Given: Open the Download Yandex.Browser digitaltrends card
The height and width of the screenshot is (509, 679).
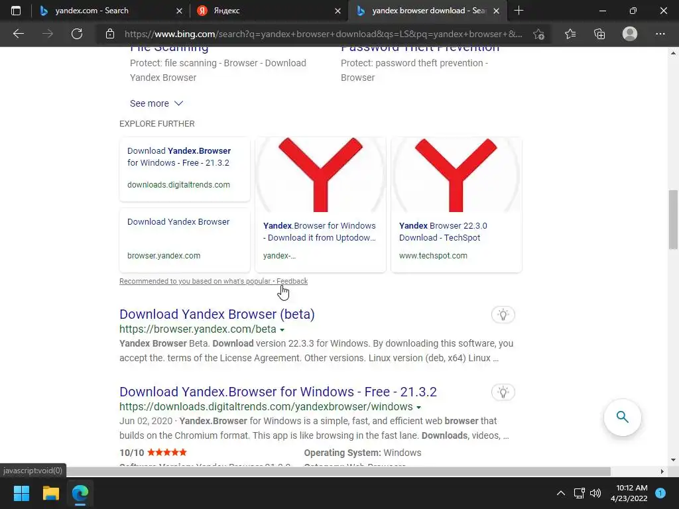Looking at the screenshot, I should (185, 169).
